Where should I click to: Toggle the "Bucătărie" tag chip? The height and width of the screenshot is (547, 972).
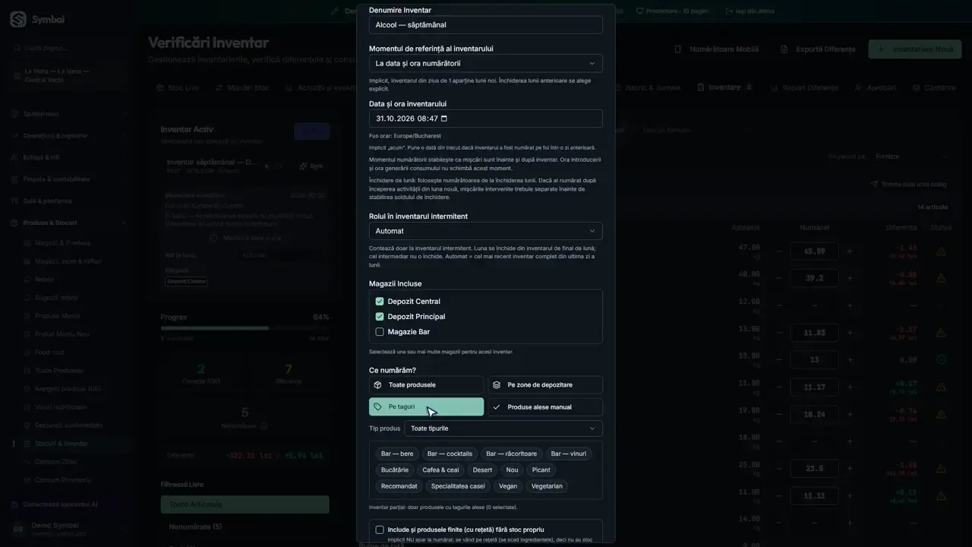coord(395,470)
